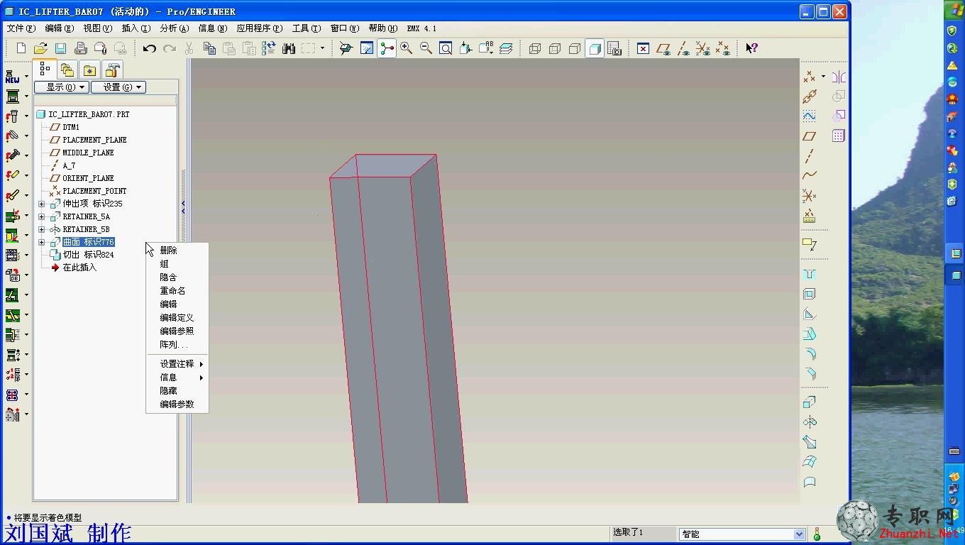
Task: Open the 智能 selection filter dropdown
Action: (x=799, y=534)
